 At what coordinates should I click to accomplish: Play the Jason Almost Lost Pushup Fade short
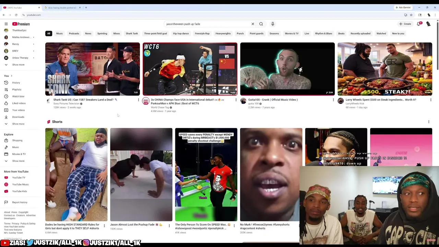[x=141, y=175]
